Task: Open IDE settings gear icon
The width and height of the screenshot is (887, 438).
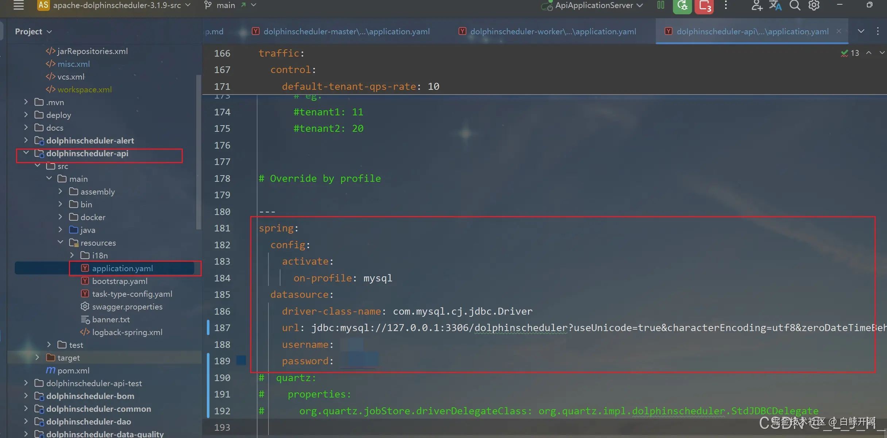Action: [x=814, y=5]
